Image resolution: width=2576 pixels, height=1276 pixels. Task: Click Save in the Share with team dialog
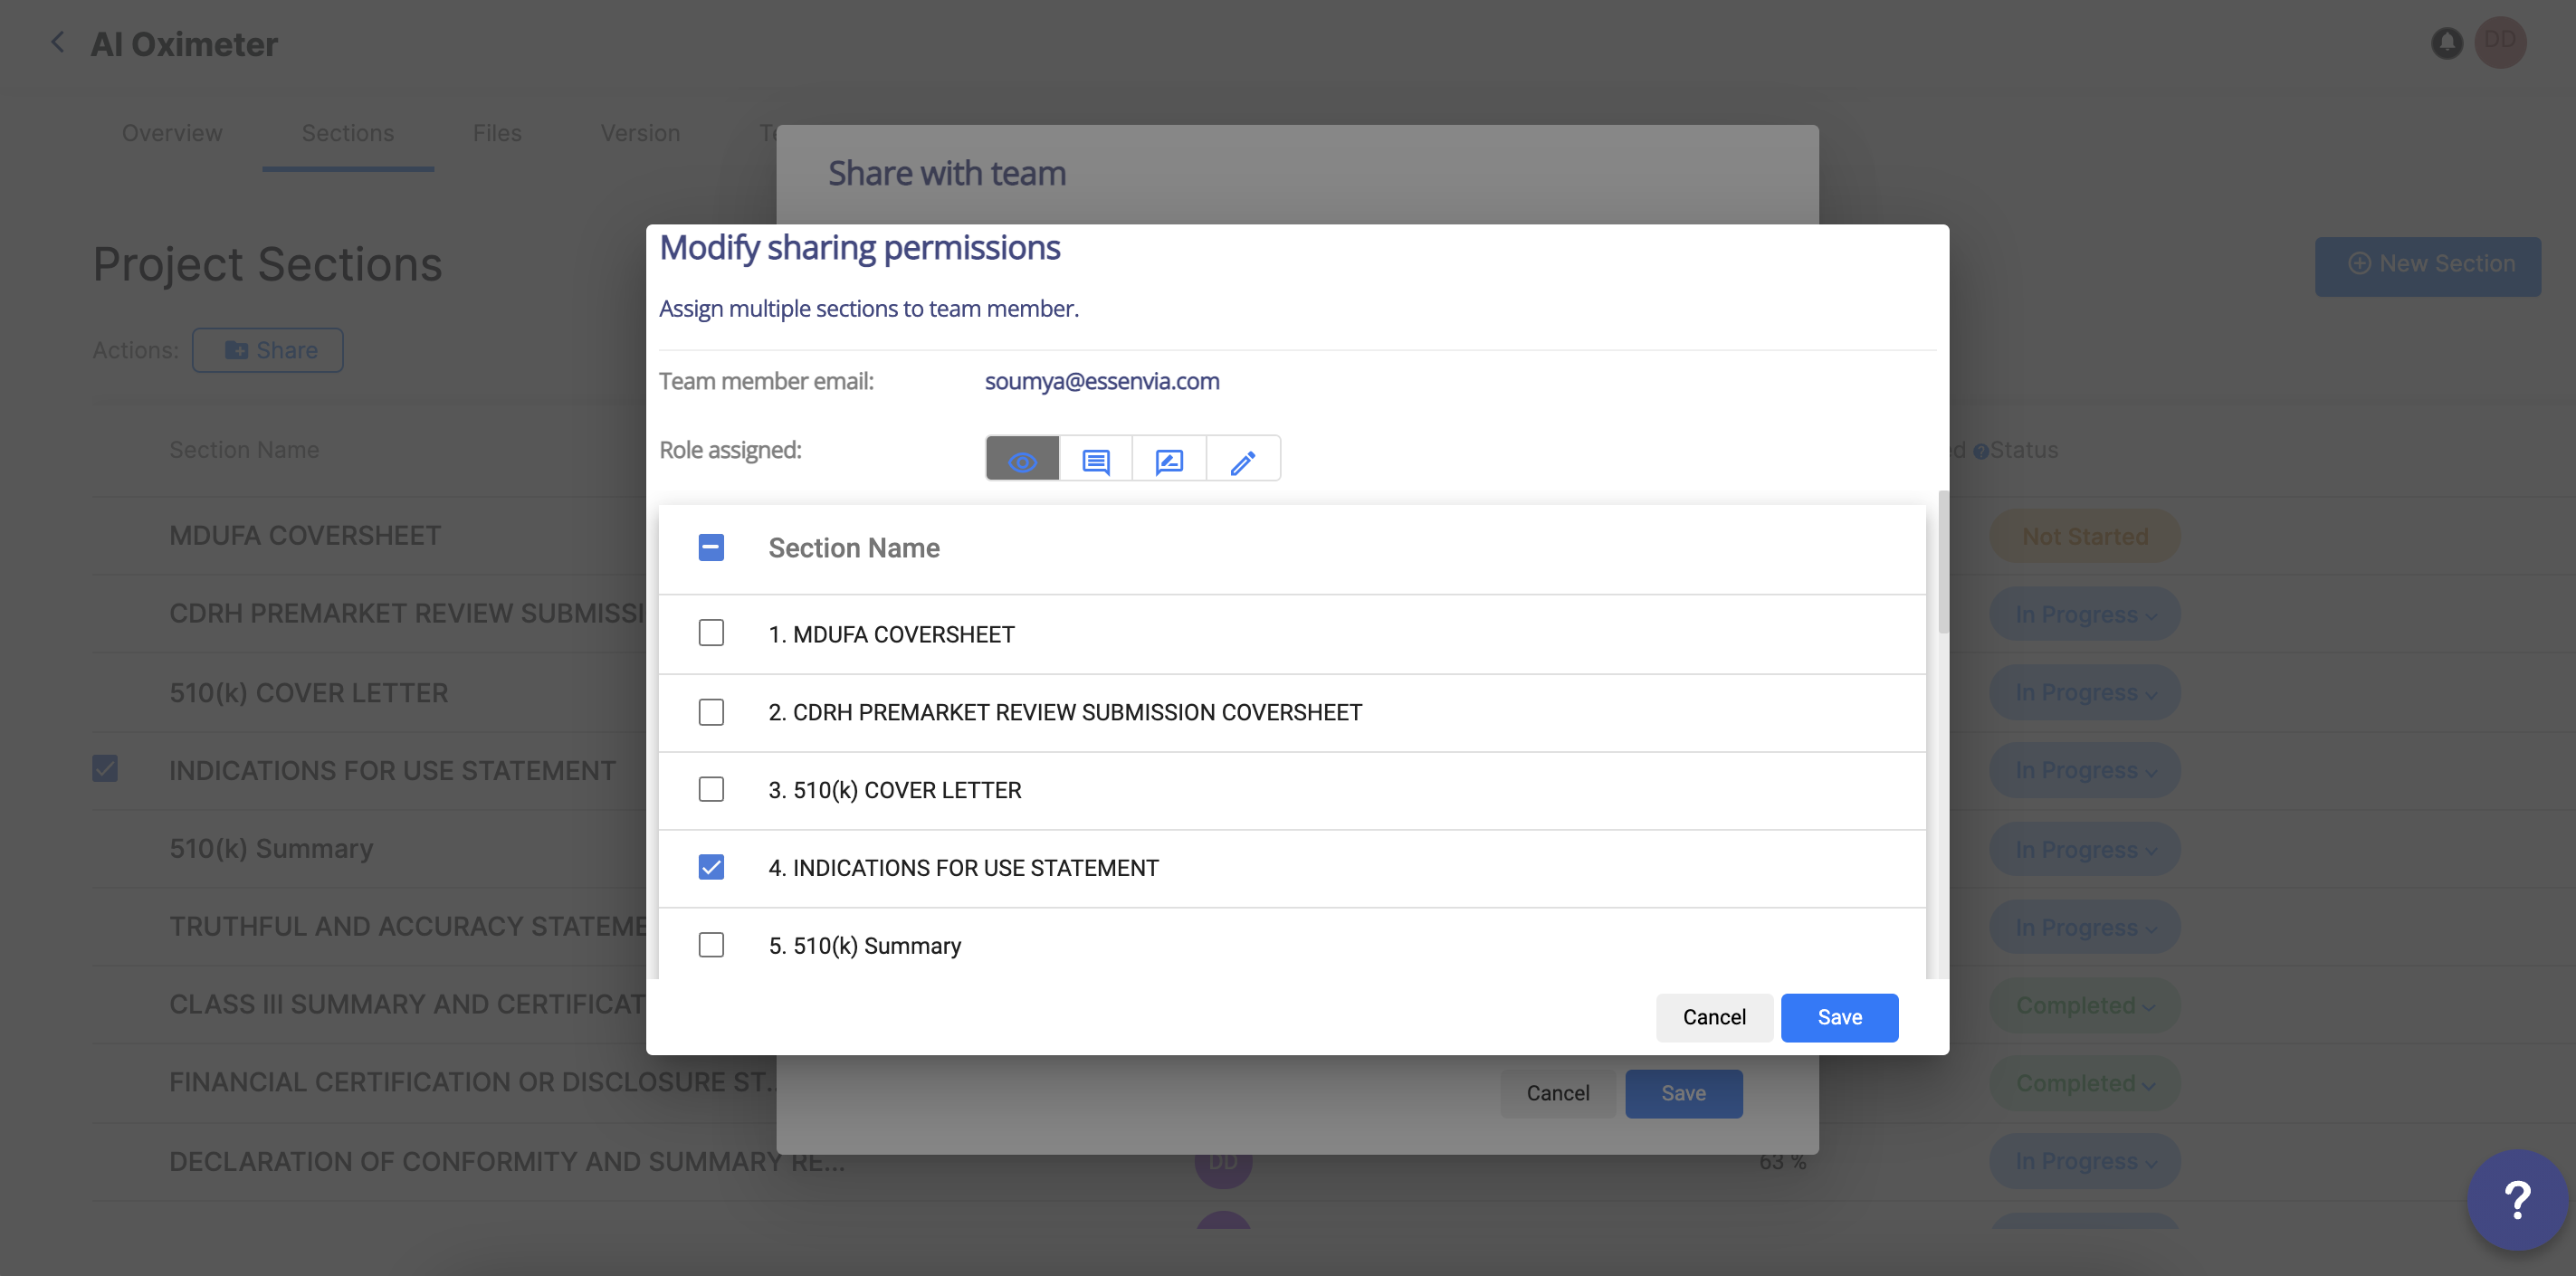(x=1683, y=1093)
